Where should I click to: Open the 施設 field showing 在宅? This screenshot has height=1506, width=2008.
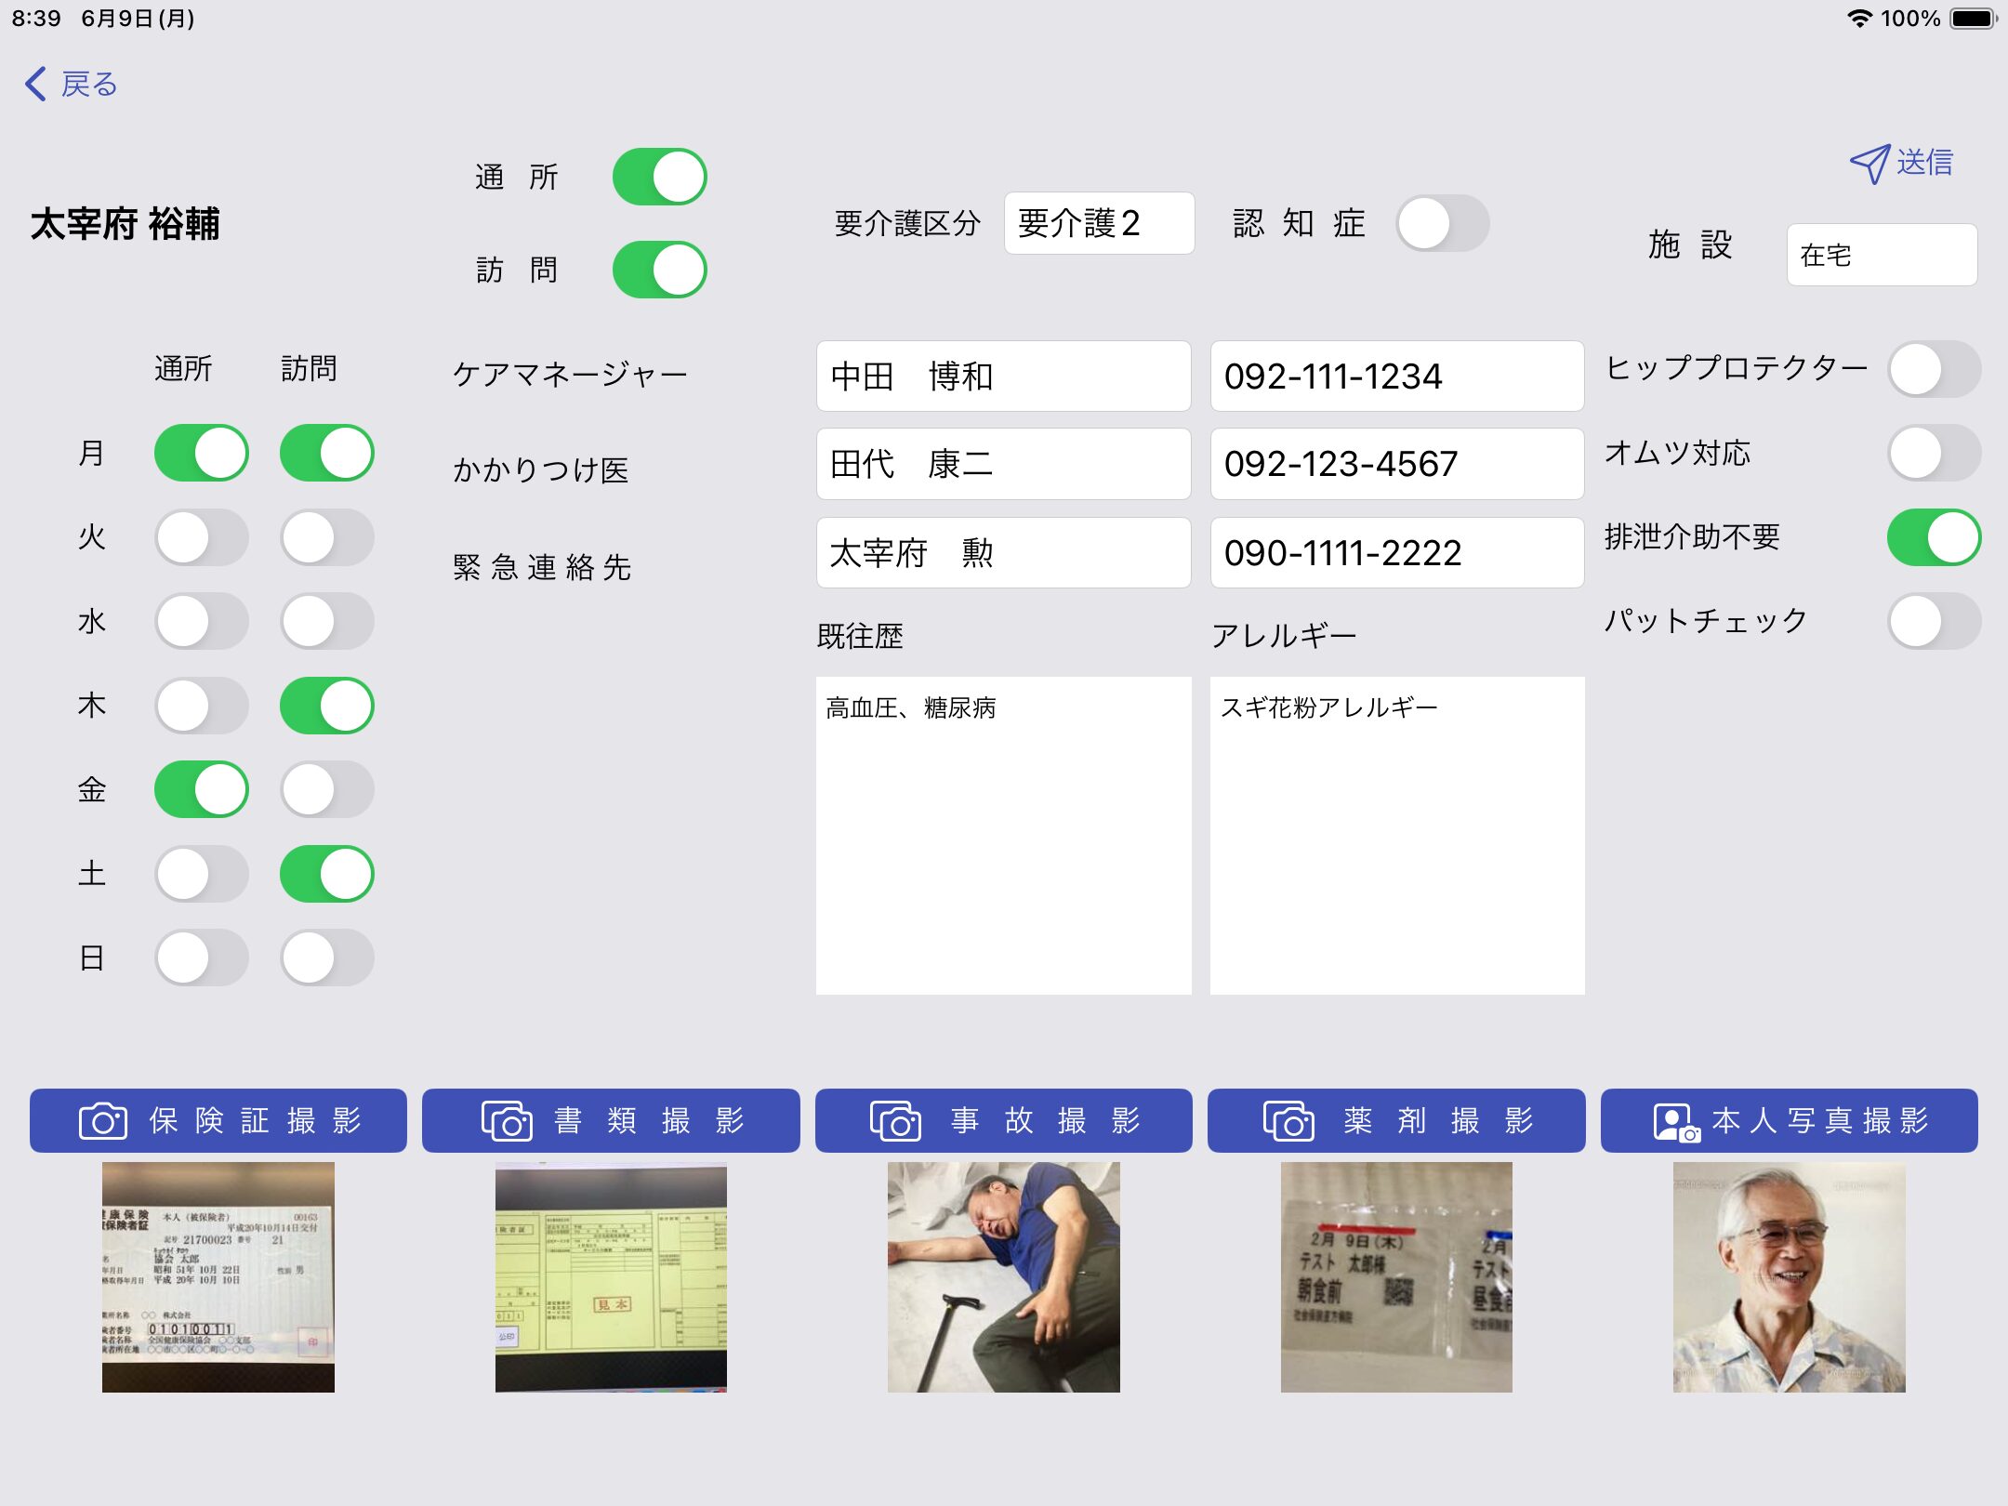pos(1882,255)
